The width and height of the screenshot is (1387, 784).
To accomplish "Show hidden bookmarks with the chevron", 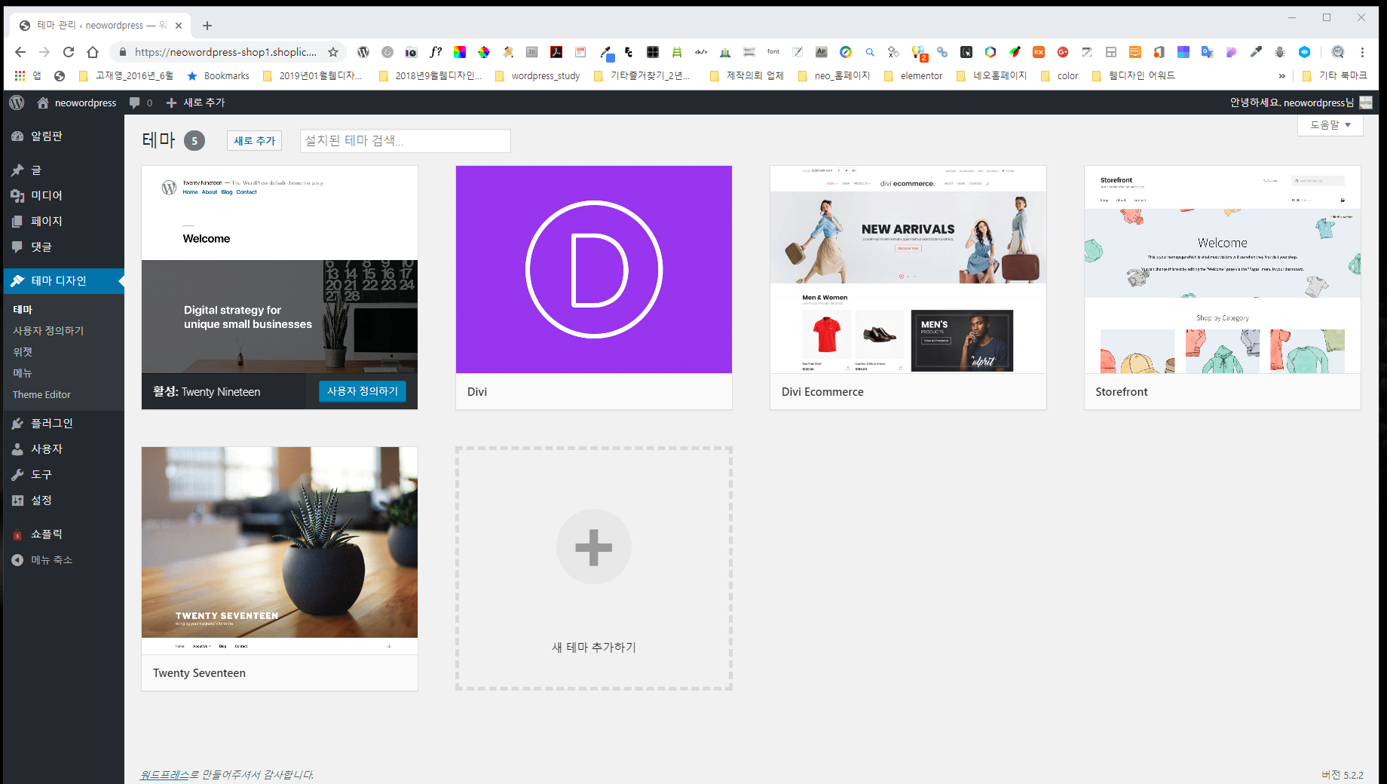I will (1281, 76).
